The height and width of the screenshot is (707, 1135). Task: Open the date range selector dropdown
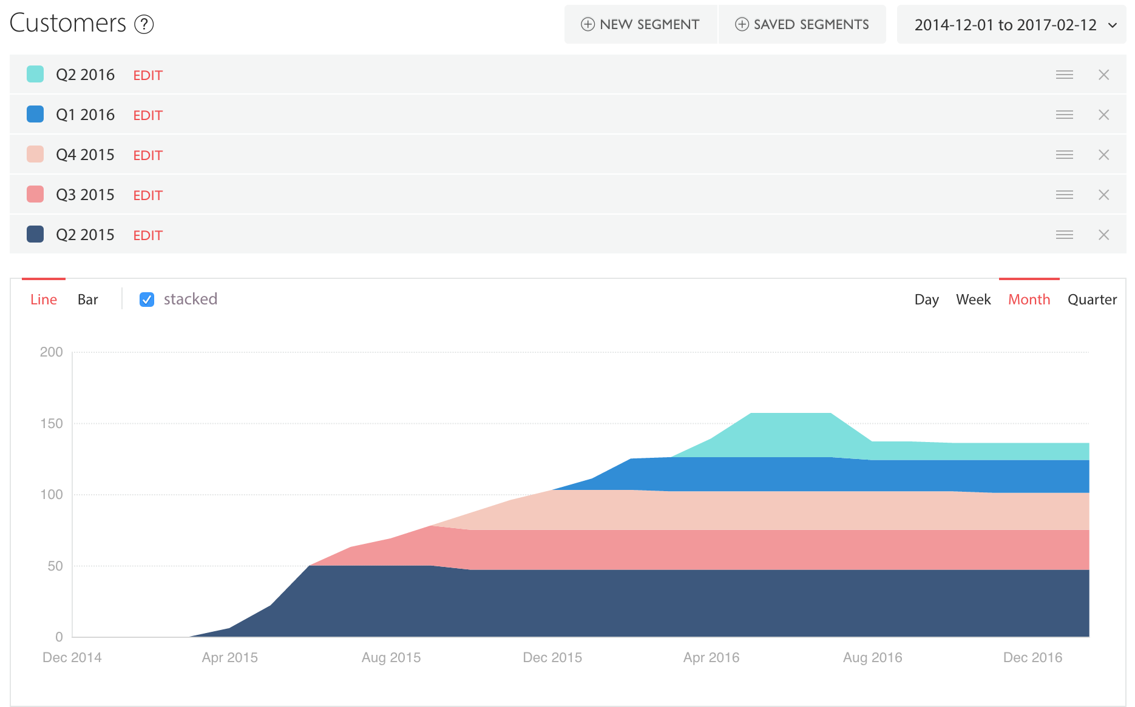tap(1010, 24)
